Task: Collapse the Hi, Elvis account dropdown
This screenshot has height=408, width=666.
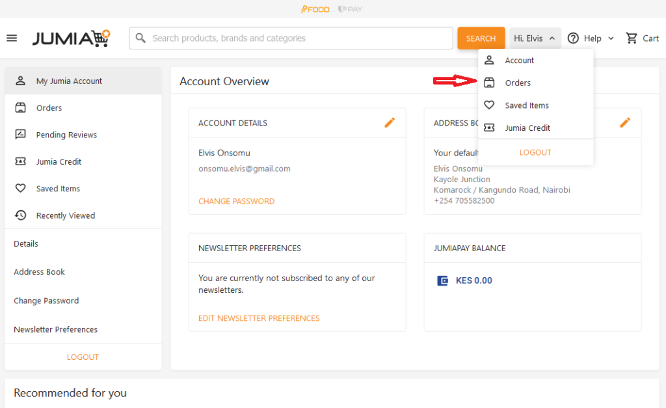Action: tap(535, 38)
